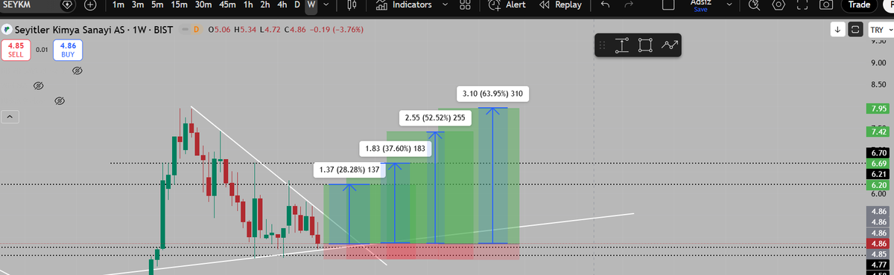Screen dimensions: 894x275
Task: Click the red 4.86 current price label
Action: 879,243
